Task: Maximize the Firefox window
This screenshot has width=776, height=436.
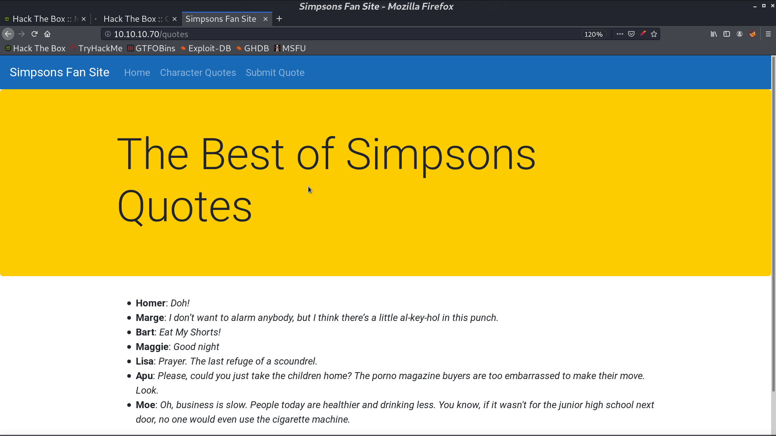Action: pyautogui.click(x=763, y=6)
